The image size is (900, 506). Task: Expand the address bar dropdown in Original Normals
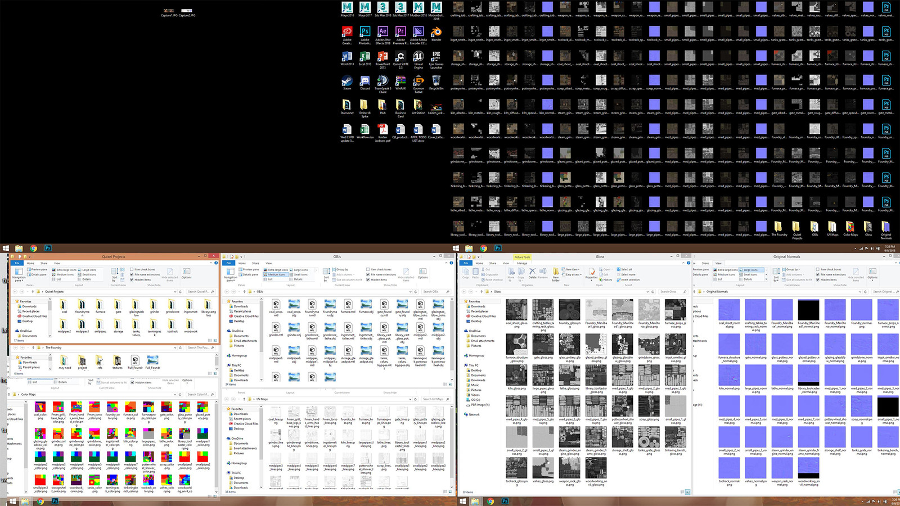point(861,292)
